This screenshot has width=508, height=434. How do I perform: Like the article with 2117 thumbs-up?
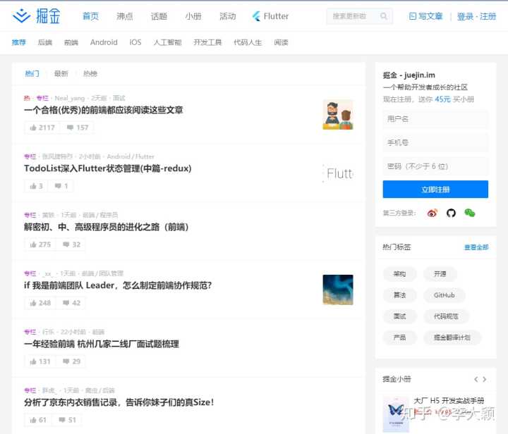pyautogui.click(x=42, y=128)
